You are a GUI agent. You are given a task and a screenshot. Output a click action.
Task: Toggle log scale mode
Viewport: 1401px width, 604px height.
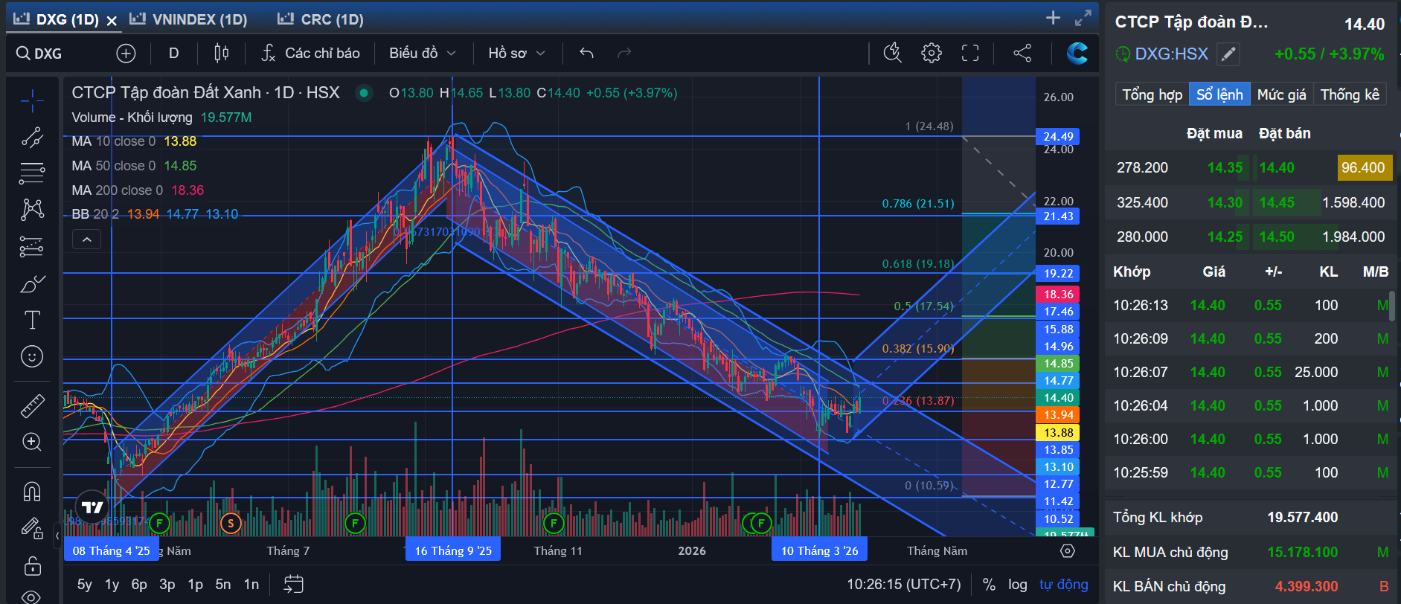tap(1017, 585)
